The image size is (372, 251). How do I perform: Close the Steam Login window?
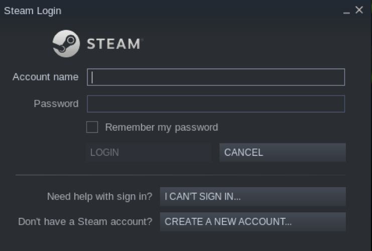359,10
